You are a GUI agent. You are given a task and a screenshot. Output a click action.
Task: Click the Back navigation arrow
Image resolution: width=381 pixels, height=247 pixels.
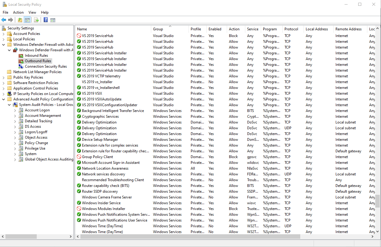coord(4,20)
